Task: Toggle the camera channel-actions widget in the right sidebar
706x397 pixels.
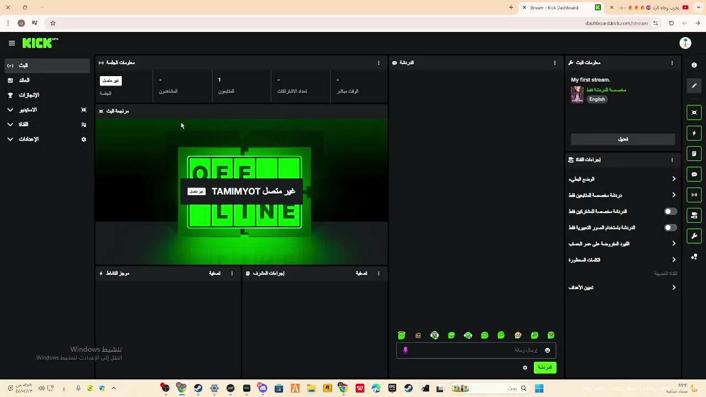Action: pyautogui.click(x=694, y=215)
